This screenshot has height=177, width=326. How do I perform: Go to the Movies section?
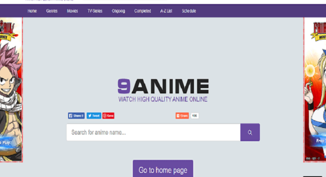[x=72, y=11]
